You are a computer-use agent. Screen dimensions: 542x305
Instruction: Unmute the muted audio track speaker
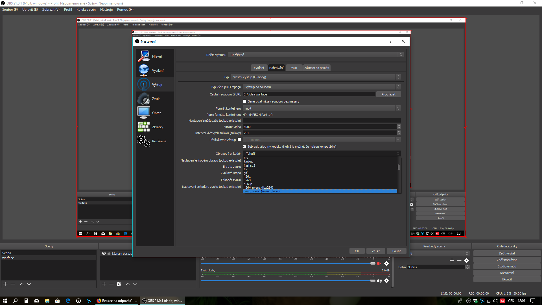tap(379, 263)
